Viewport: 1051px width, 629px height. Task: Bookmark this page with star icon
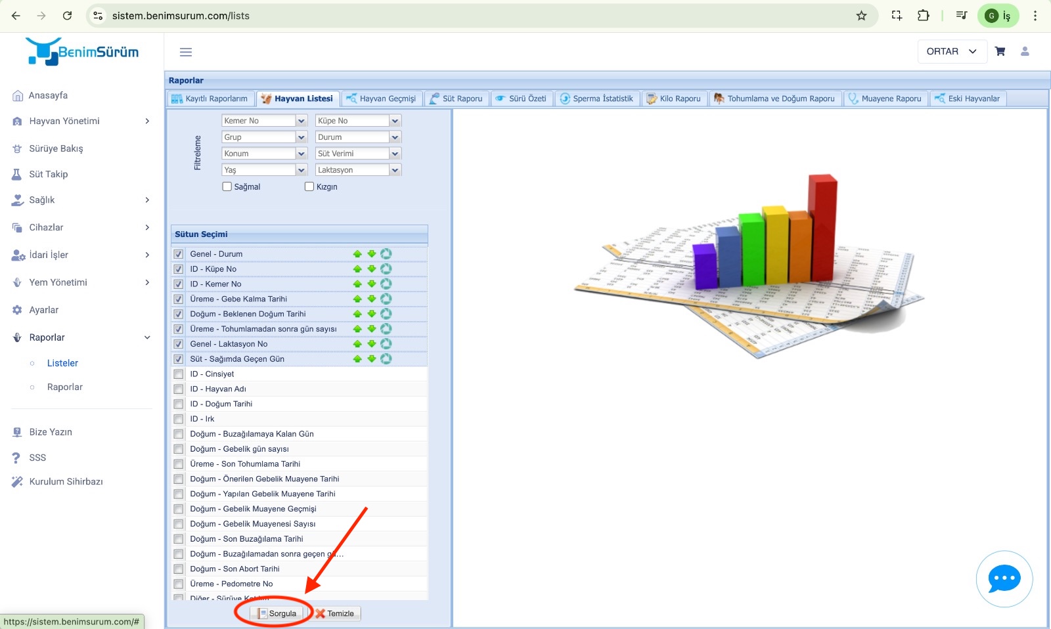[x=861, y=16]
